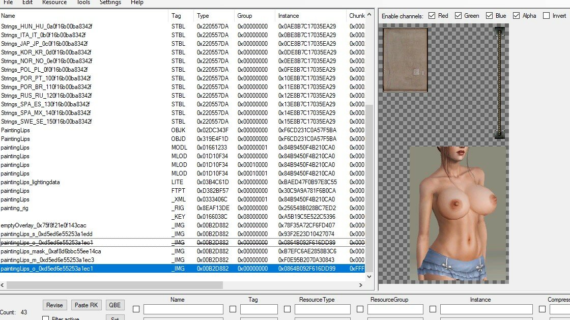Image resolution: width=570 pixels, height=320 pixels.
Task: Check the ResourceType filter checkbox
Action: [x=287, y=309]
